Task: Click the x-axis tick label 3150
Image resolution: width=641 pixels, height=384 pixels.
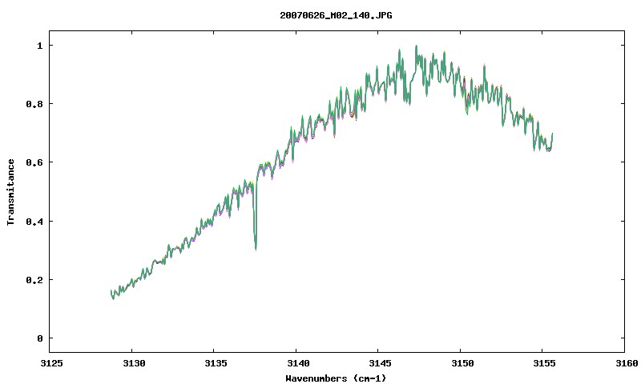Action: (462, 363)
